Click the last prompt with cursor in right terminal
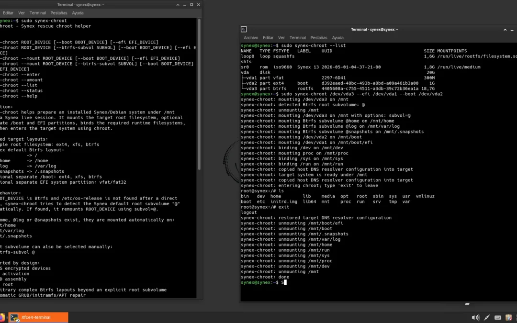The image size is (517, 323). pyautogui.click(x=263, y=282)
